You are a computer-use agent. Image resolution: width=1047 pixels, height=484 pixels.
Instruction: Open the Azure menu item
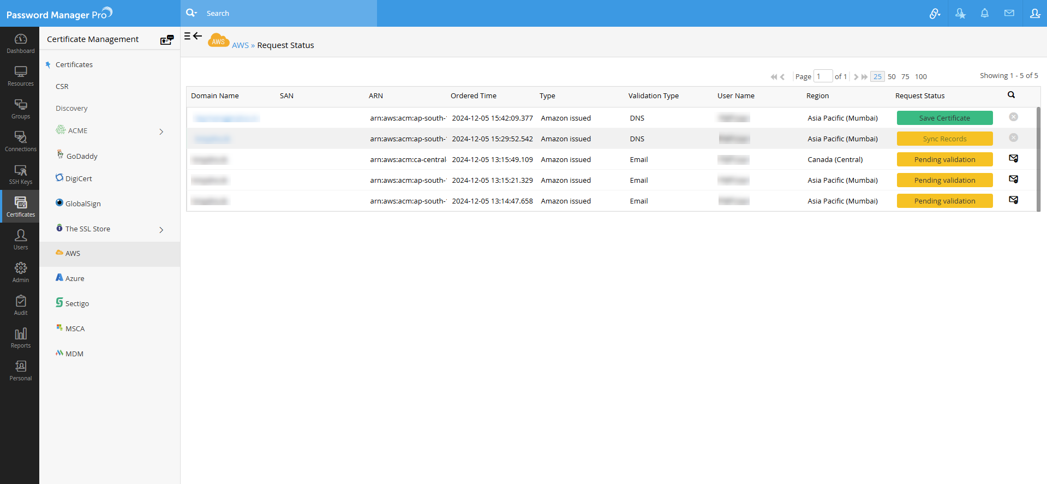click(75, 278)
